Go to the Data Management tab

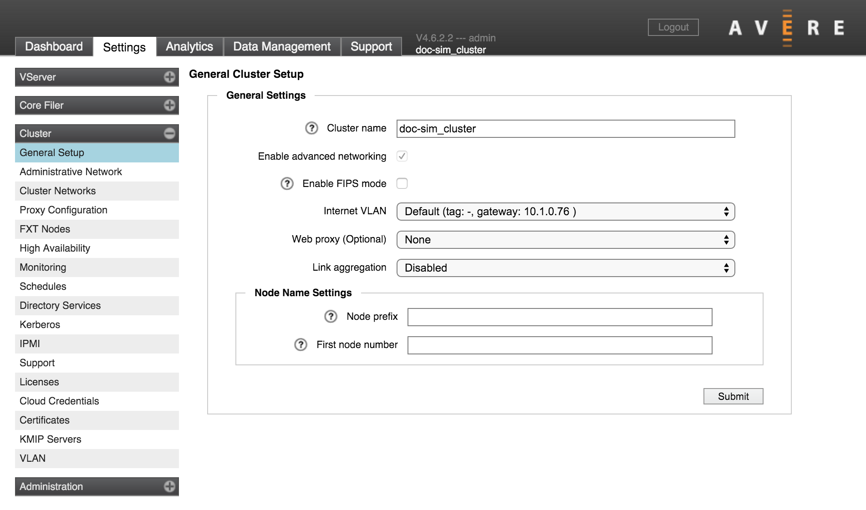coord(282,47)
